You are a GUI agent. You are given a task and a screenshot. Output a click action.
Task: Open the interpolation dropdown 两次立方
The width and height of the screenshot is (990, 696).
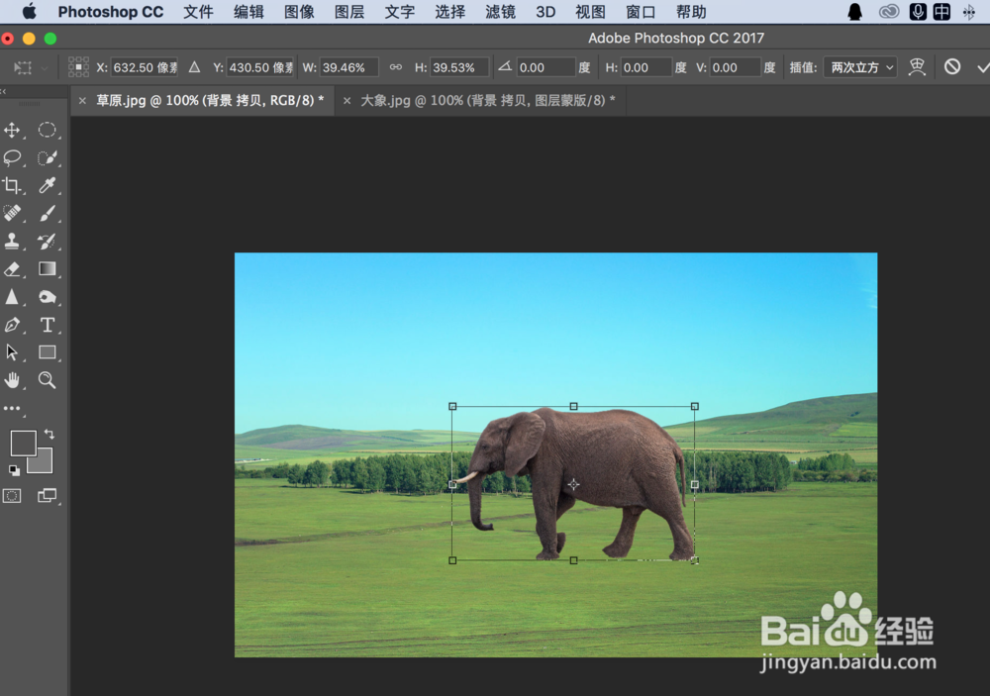click(x=860, y=67)
